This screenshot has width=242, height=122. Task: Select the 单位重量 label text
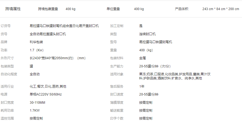pos(113,9)
